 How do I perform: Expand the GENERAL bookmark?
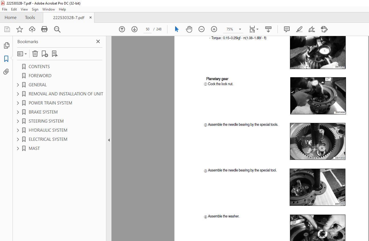tap(18, 85)
